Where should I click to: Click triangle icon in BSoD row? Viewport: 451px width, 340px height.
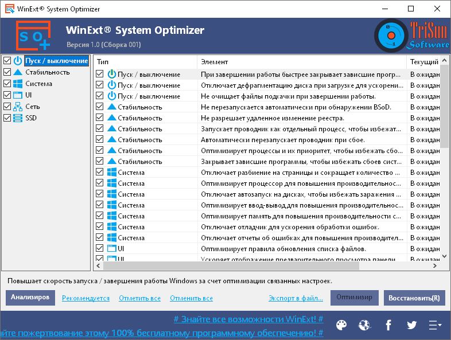click(111, 107)
